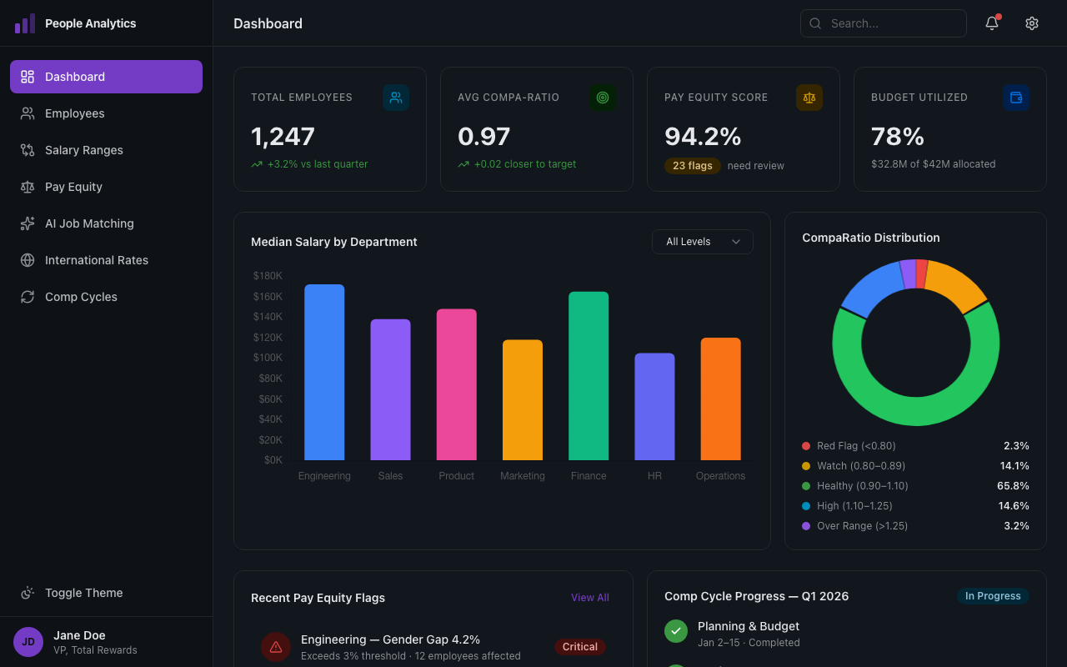Select the Employees section in the sidebar

pos(75,113)
